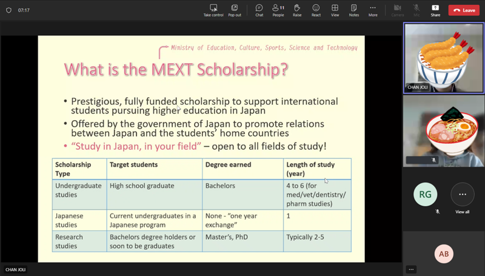Image resolution: width=485 pixels, height=276 pixels.
Task: Open the More actions menu
Action: [x=373, y=10]
